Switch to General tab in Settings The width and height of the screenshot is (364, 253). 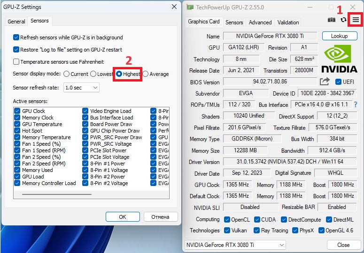click(x=16, y=21)
